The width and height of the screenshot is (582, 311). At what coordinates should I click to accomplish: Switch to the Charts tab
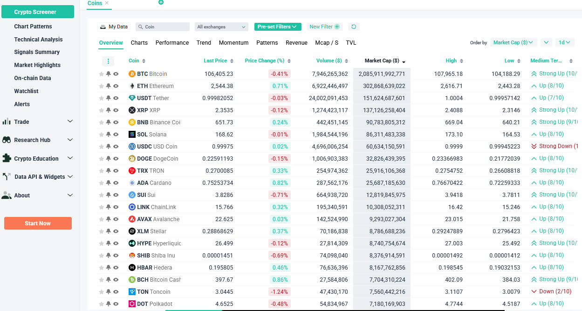tap(139, 43)
